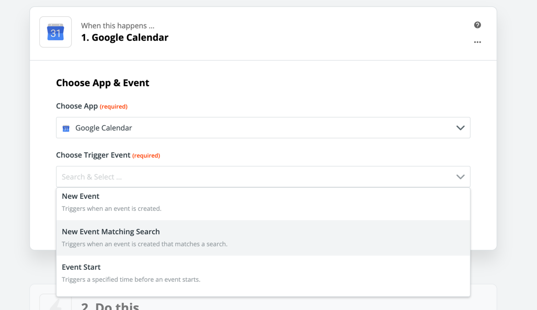Pick the Event Start trigger option

[81, 267]
